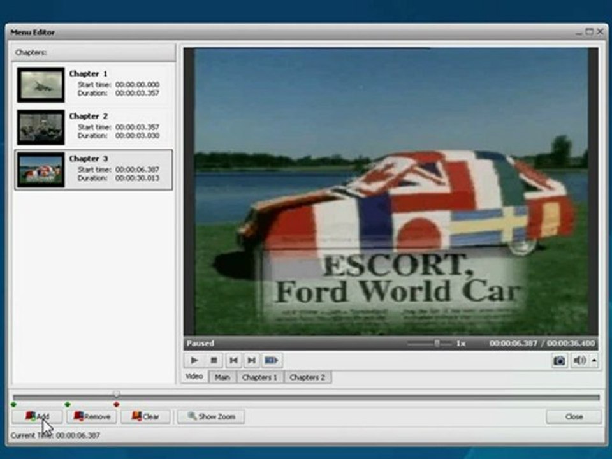Select Chapter 1 thumbnail
This screenshot has height=459, width=612.
tap(41, 85)
